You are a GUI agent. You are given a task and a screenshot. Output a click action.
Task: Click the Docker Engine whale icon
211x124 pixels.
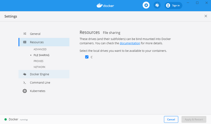[25, 74]
